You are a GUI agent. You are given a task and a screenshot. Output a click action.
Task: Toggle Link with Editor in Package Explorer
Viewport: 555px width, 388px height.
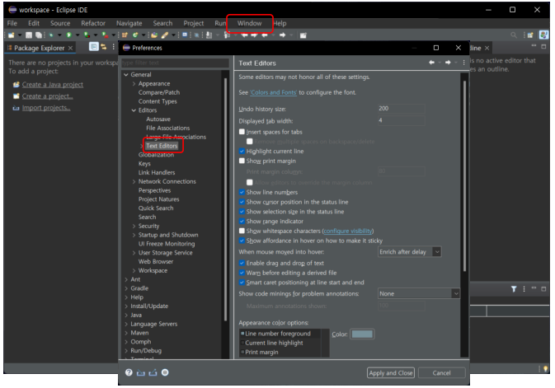coord(103,47)
